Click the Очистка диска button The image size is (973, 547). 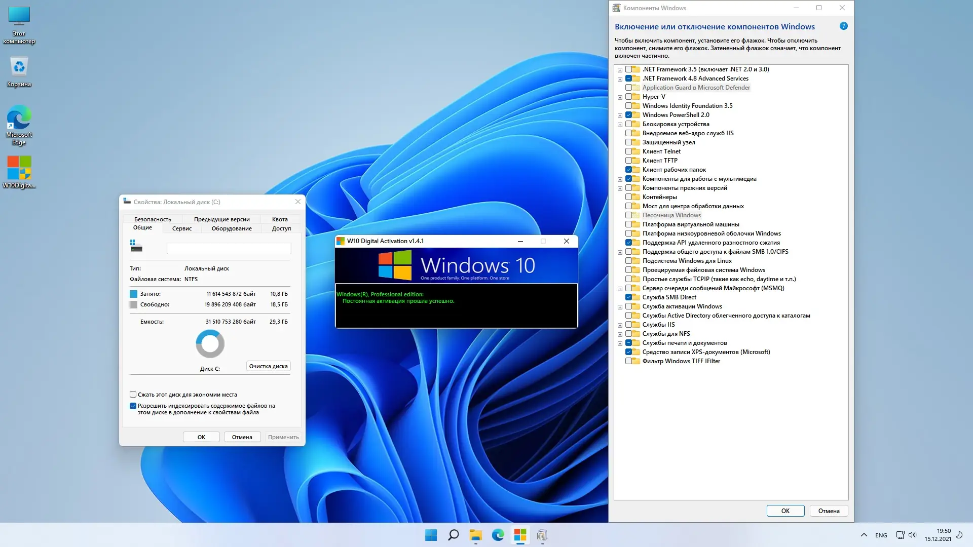pyautogui.click(x=268, y=366)
